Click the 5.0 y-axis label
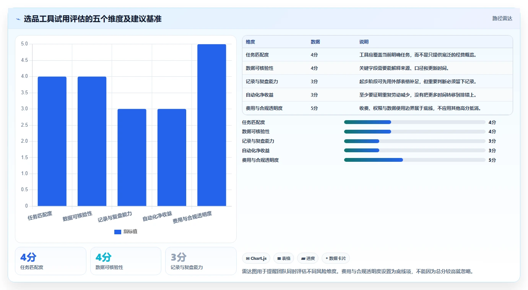 (24, 44)
